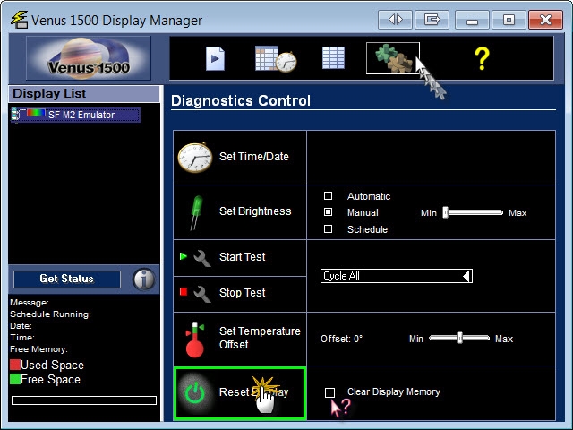
Task: Minimize the Venus 1500 Display Manager window
Action: click(x=472, y=20)
